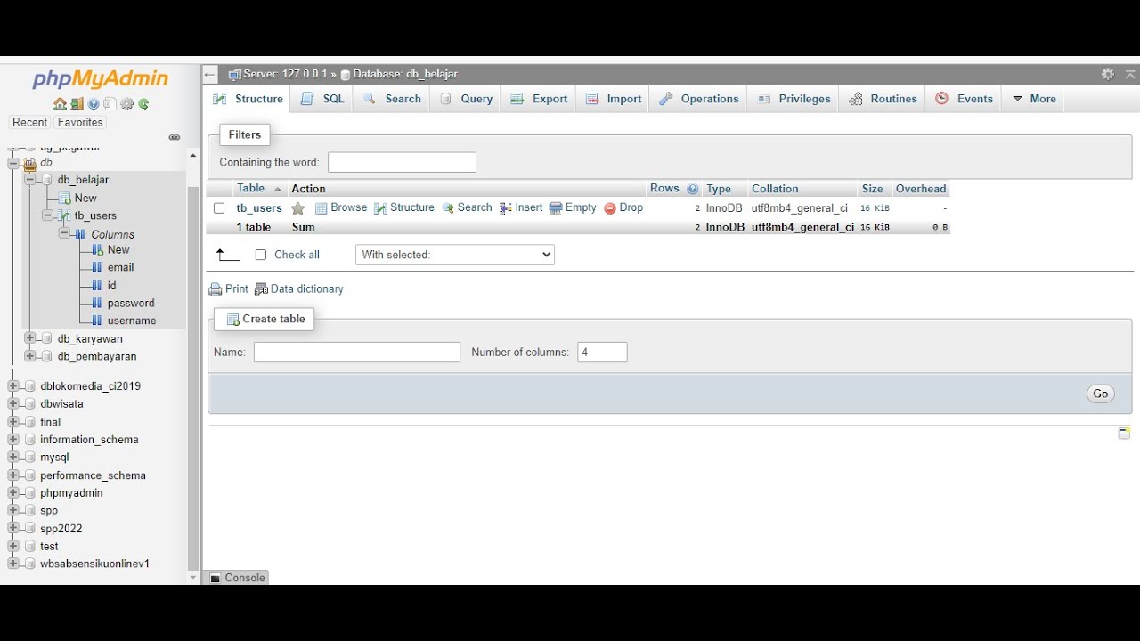Switch to the SQL tab
Viewport: 1140px width, 641px height.
point(322,99)
